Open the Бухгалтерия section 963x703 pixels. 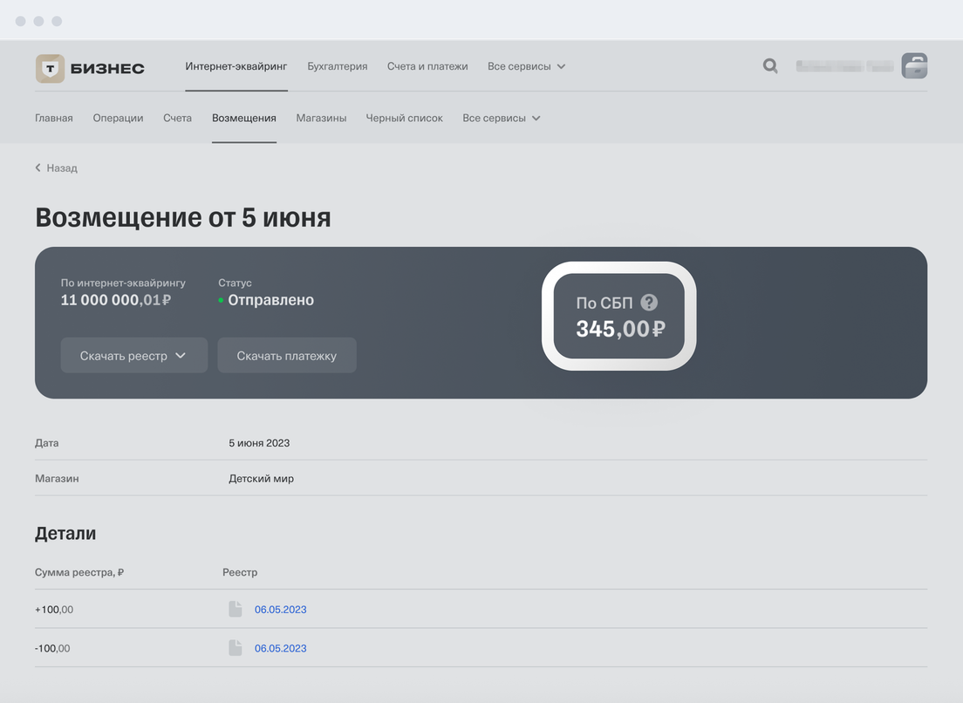pos(338,66)
